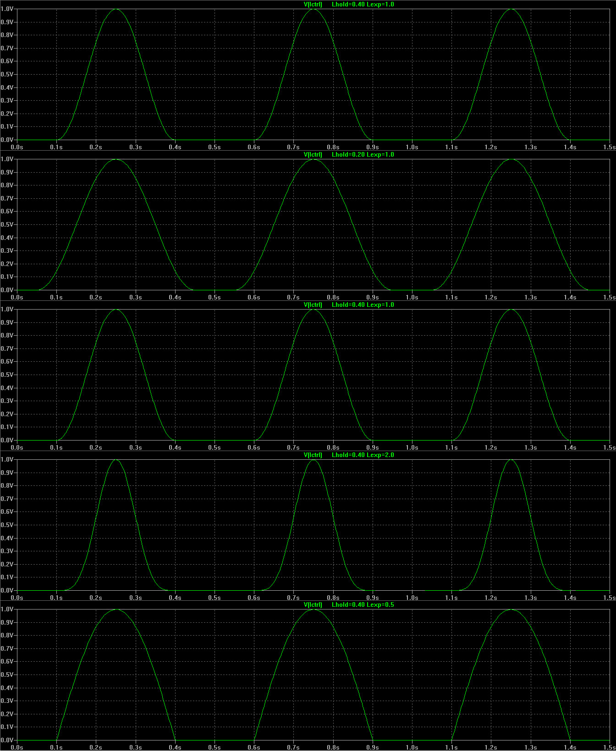
Task: Click the V(lctrl) trace label in the Lhold=0.20 pane
Action: (313, 154)
